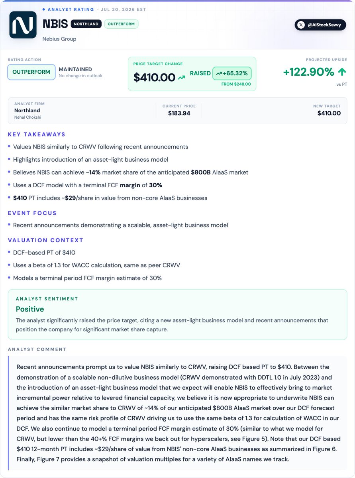Click the green projected upside arrow
Screen dimensions: 355x478
tap(342, 72)
